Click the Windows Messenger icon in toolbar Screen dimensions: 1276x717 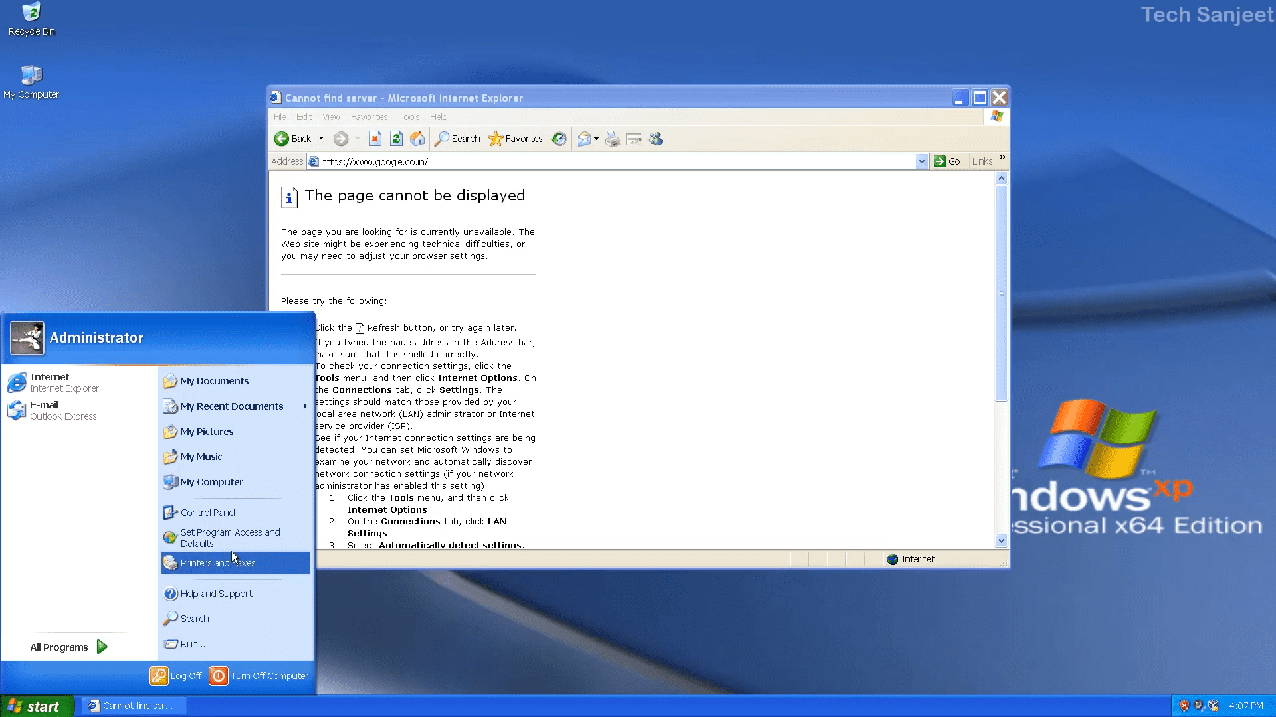coord(656,139)
